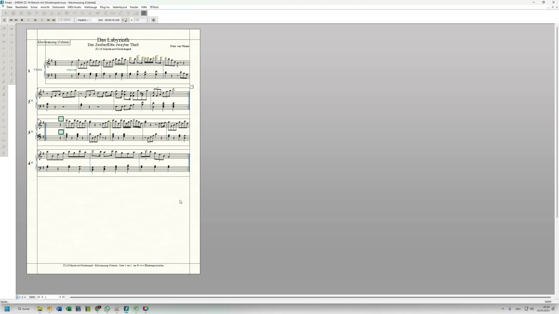Jump to last page arrow
The image size is (559, 314).
[x=63, y=297]
